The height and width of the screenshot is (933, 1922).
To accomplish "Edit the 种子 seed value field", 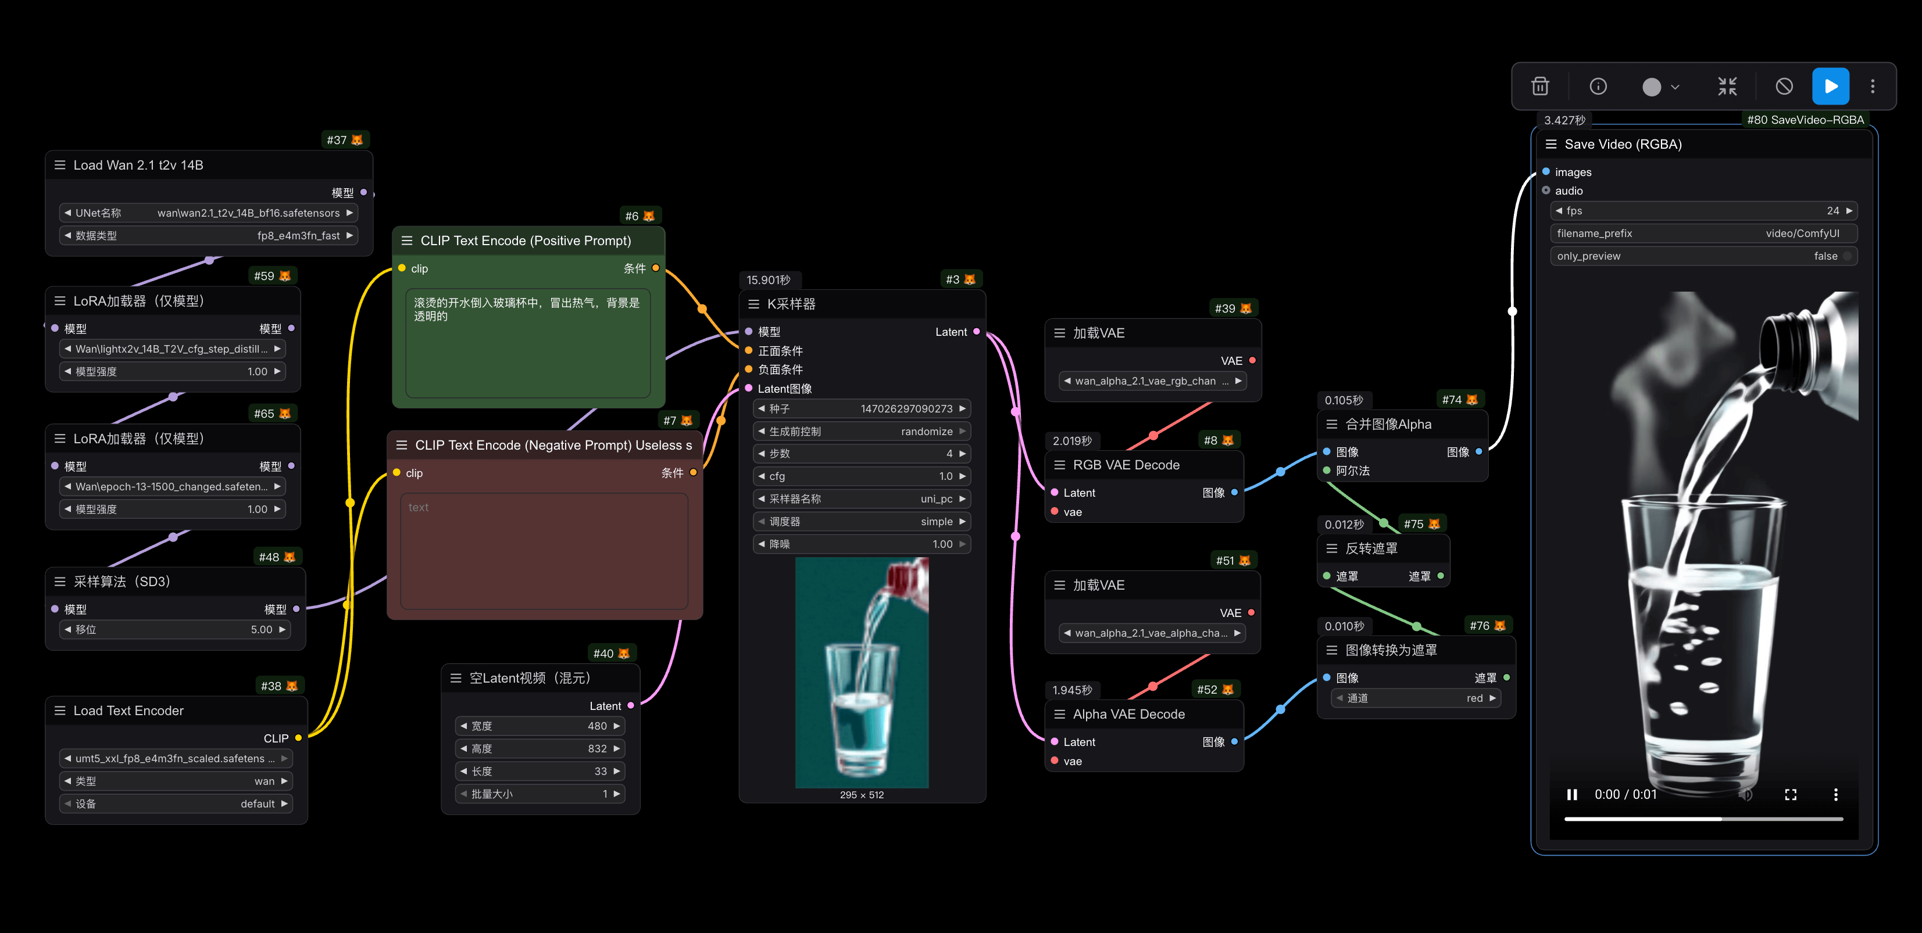I will click(x=862, y=410).
